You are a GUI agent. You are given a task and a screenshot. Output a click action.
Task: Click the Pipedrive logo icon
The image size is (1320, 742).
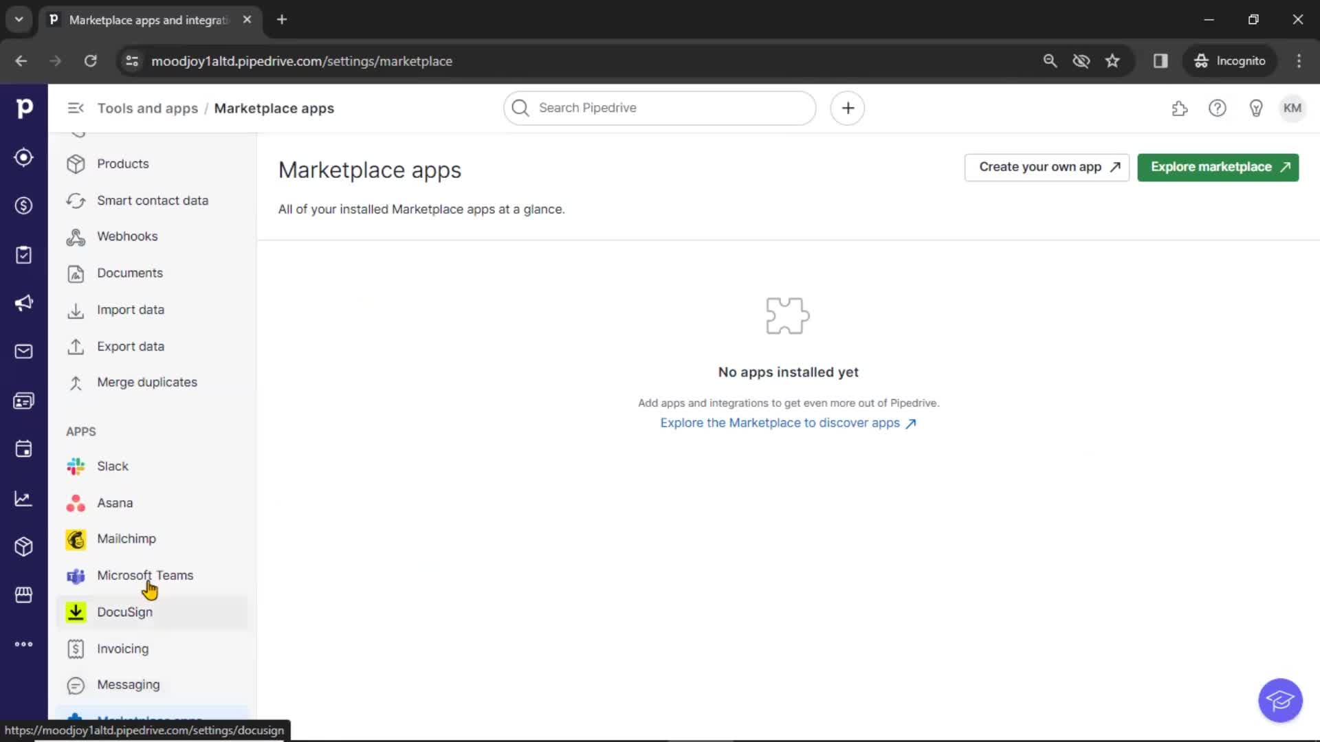pos(24,108)
